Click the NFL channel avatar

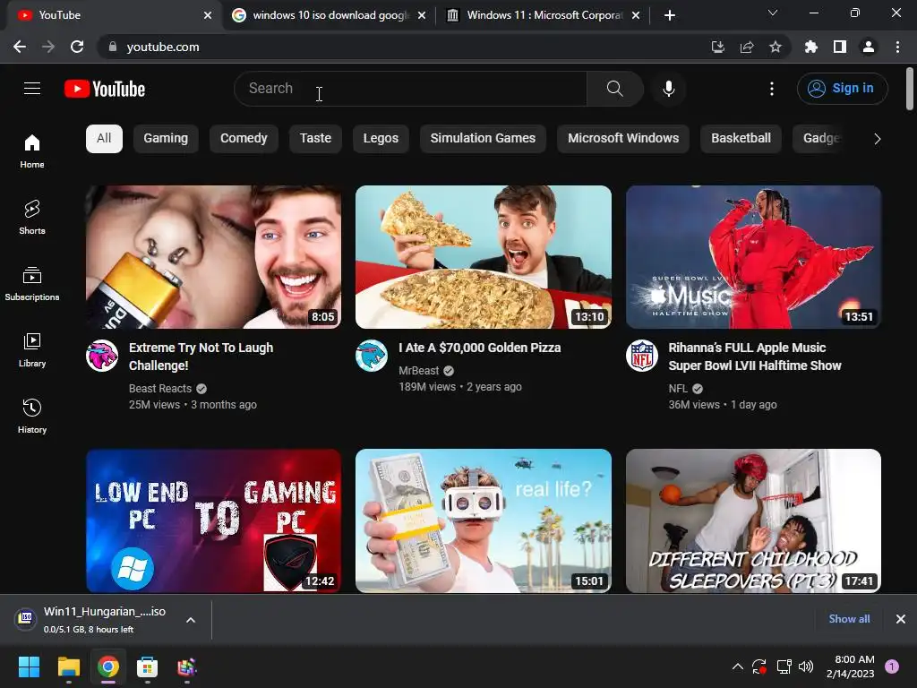coord(641,356)
